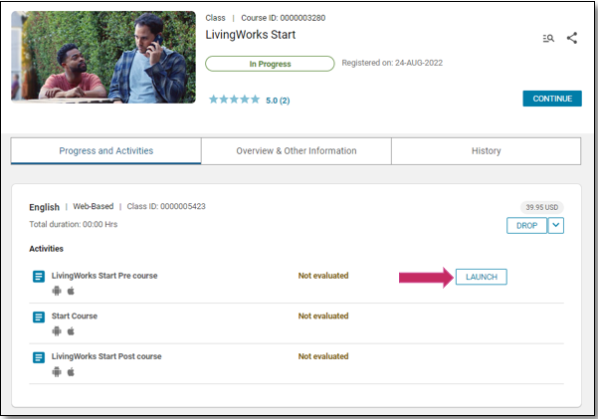
Task: Switch to Progress and Activities tab
Action: (106, 151)
